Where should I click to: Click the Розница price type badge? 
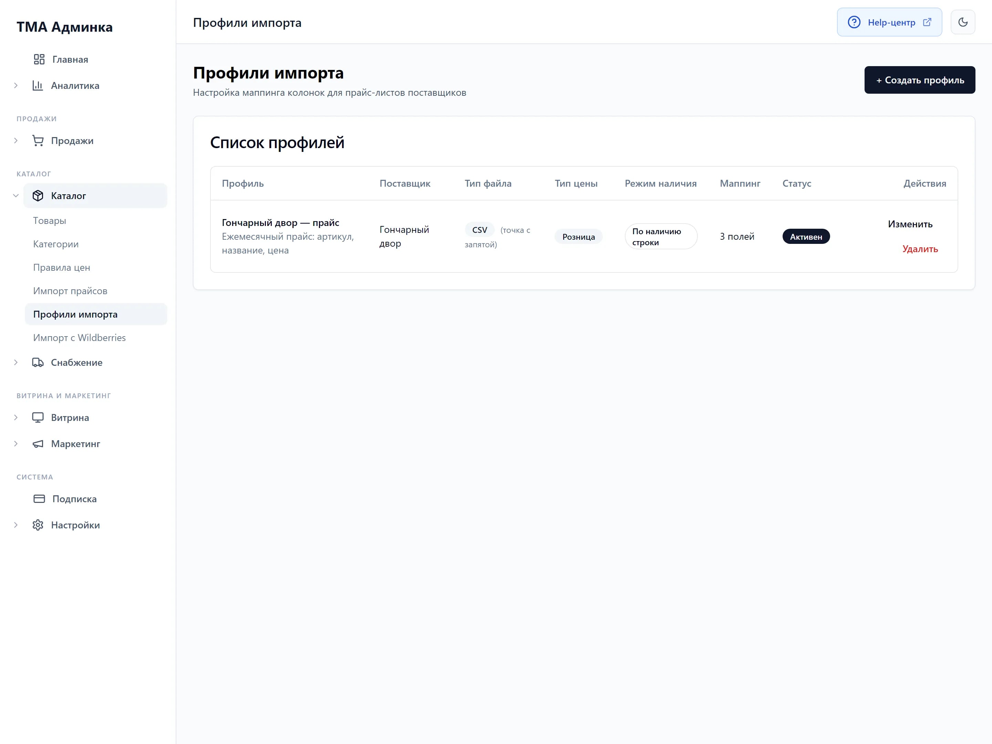click(x=578, y=236)
